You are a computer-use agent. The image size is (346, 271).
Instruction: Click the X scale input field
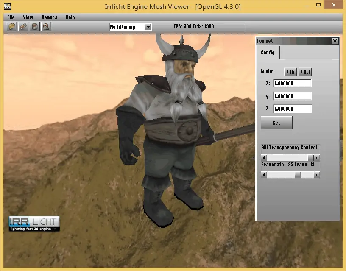click(x=293, y=84)
